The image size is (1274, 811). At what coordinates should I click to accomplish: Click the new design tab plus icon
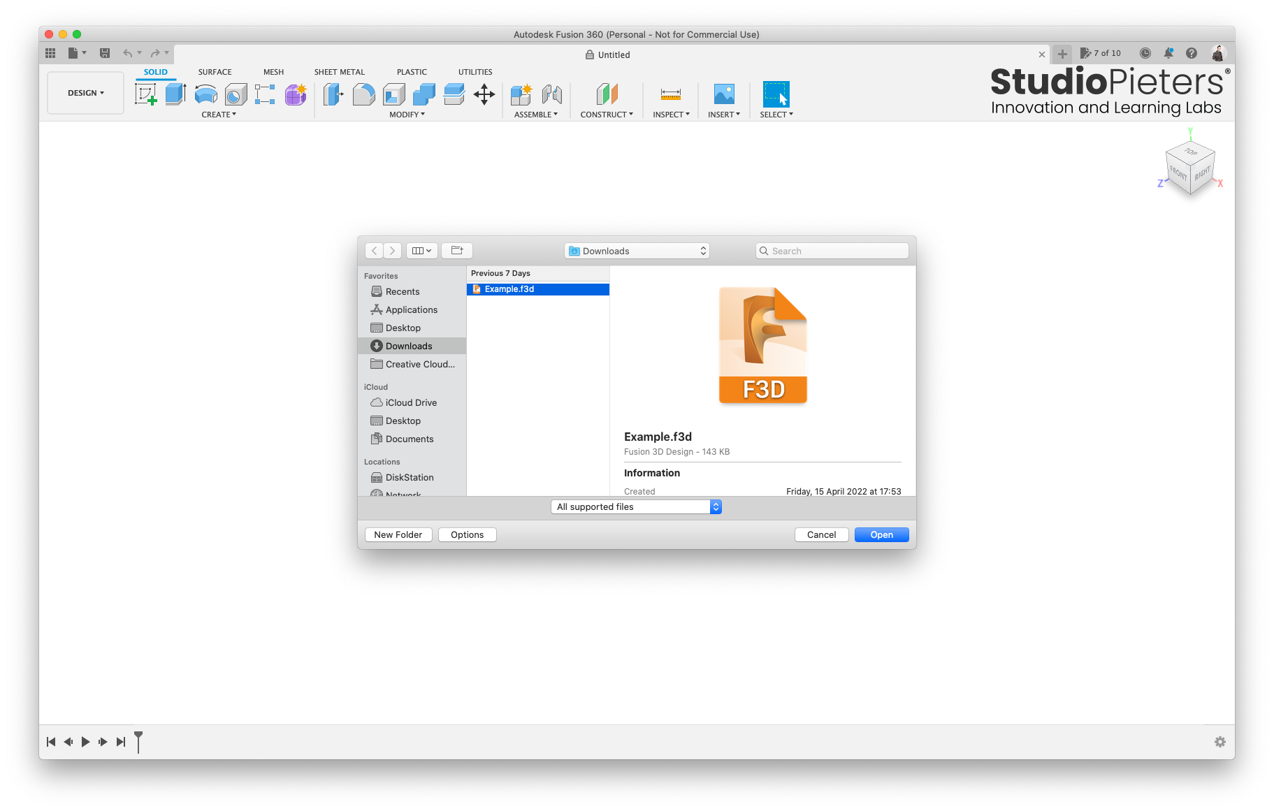coord(1062,54)
